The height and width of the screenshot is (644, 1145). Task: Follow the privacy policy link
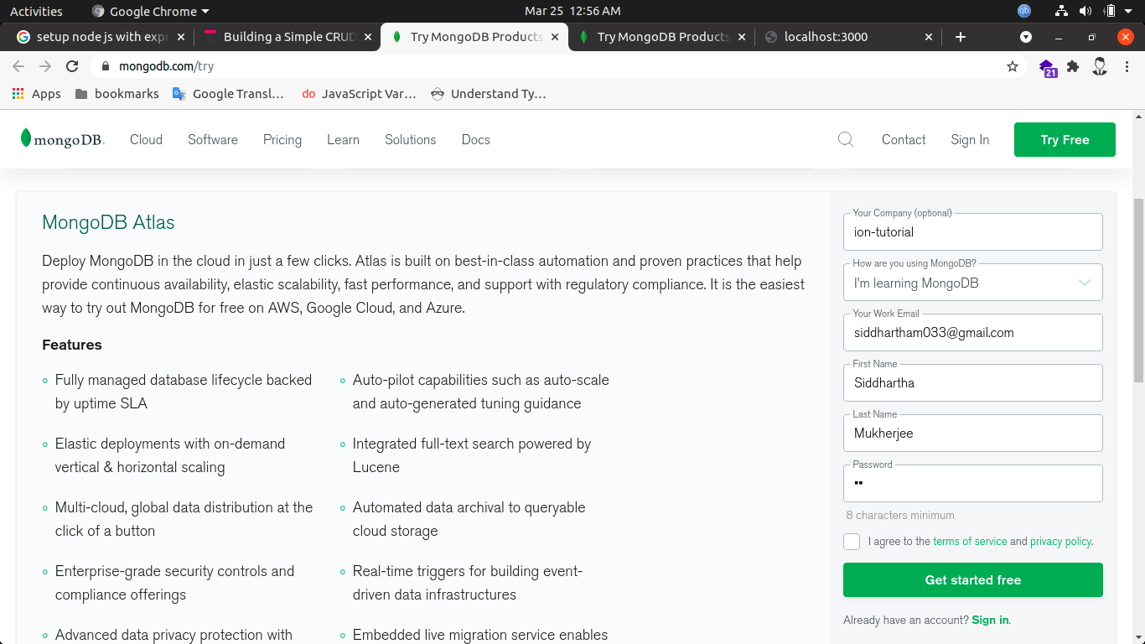coord(1060,542)
